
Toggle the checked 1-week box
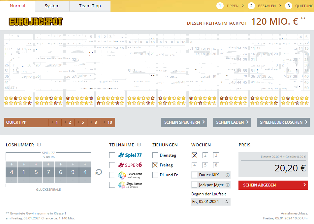[x=195, y=155]
